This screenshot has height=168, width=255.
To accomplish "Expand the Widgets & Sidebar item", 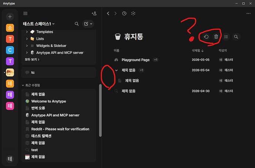I will pyautogui.click(x=27, y=46).
